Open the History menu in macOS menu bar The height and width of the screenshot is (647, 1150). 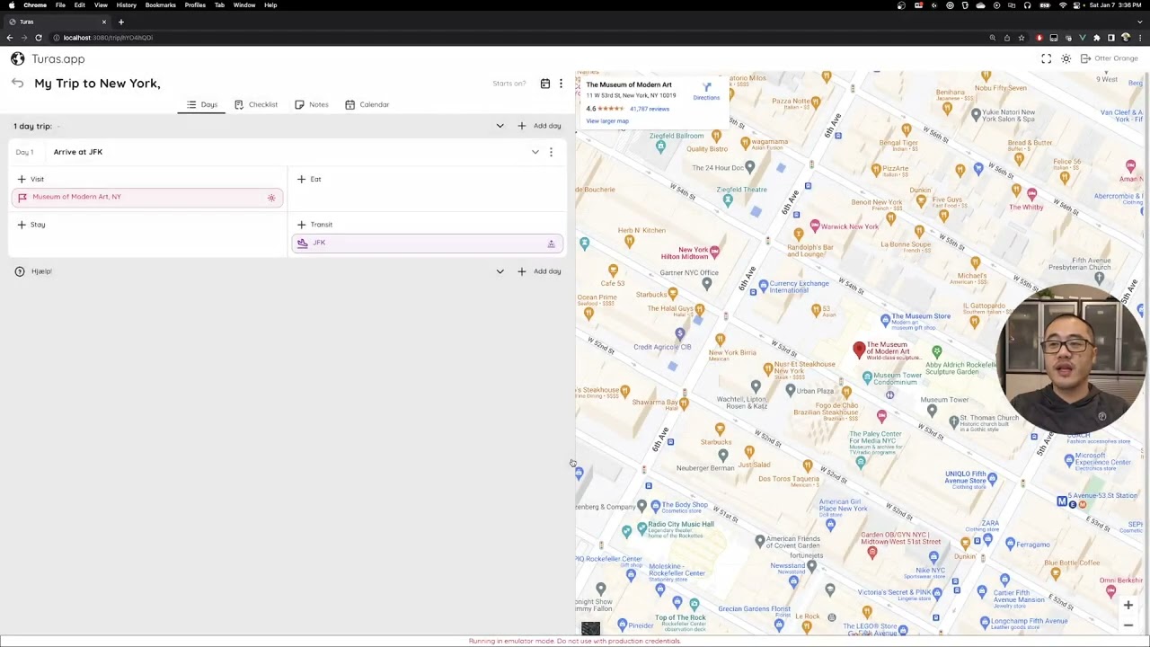126,5
